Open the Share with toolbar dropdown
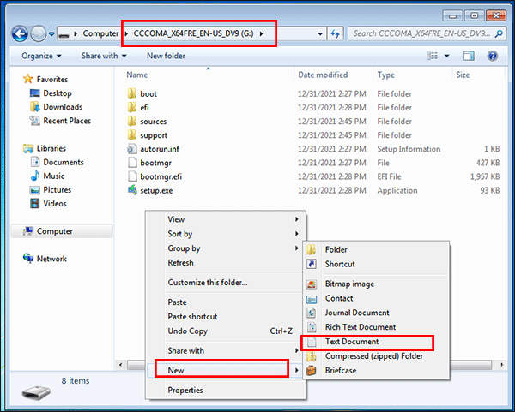The height and width of the screenshot is (412, 515). tap(104, 56)
